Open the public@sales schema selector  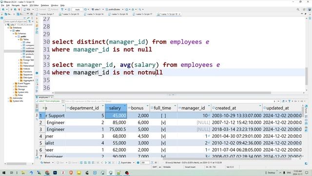click(x=114, y=9)
